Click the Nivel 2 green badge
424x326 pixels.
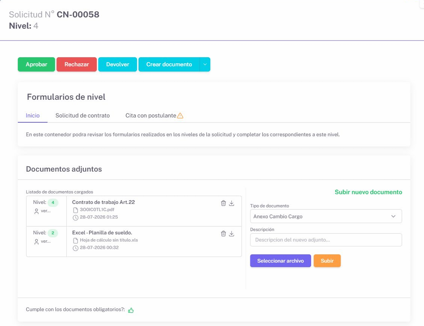53,233
